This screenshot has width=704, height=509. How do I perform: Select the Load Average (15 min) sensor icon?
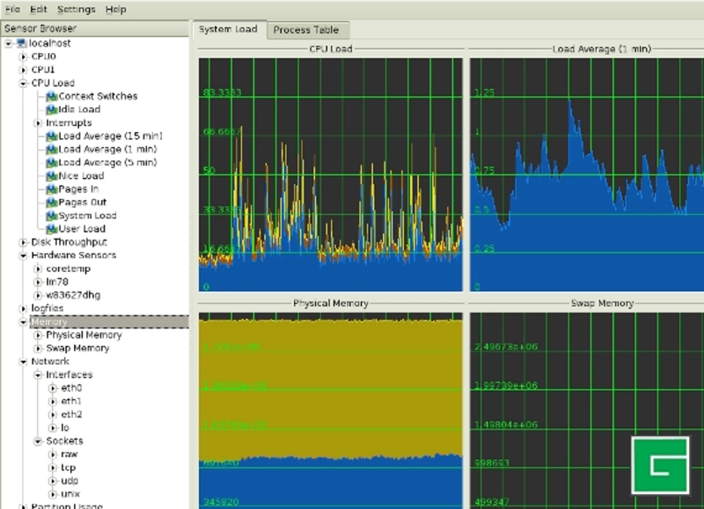tap(52, 136)
